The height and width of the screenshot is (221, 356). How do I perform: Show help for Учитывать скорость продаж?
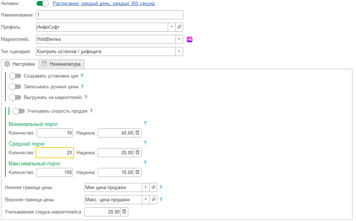pos(91,111)
